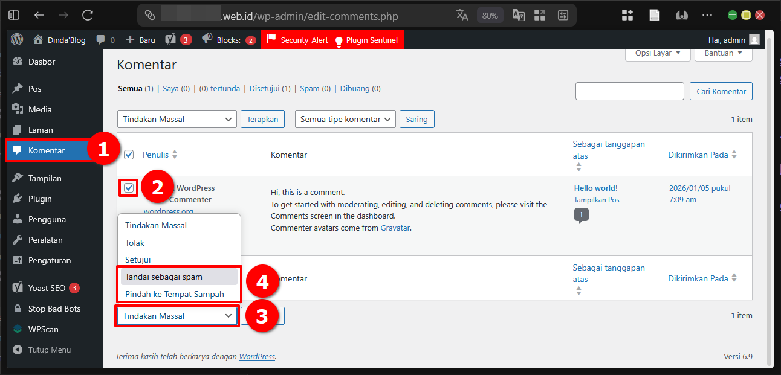781x375 pixels.
Task: Uncheck the WordPress Commenter comment checkbox
Action: click(x=129, y=188)
